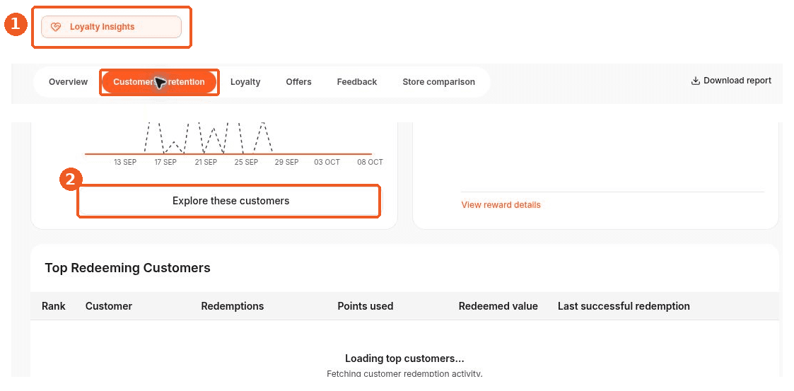Click the Download report button

(731, 81)
